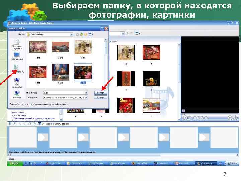The height and width of the screenshot is (181, 241).
Task: Open Запись видео task link
Action: (x=18, y=113)
